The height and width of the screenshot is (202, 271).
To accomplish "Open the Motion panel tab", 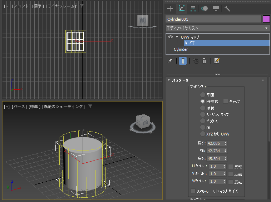I will point(205,9).
